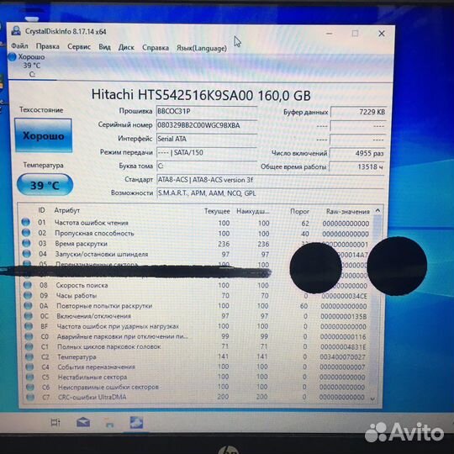Select the Частота ошибок чтения row
The height and width of the screenshot is (454, 454).
198,223
